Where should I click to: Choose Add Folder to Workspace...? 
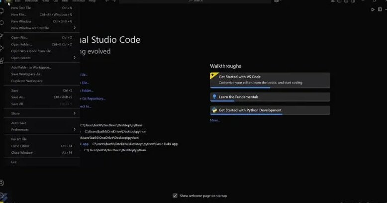(x=42, y=68)
